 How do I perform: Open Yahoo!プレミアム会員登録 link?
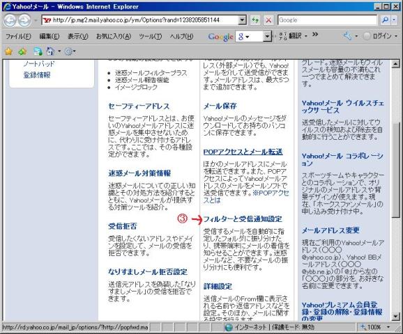[x=342, y=312]
